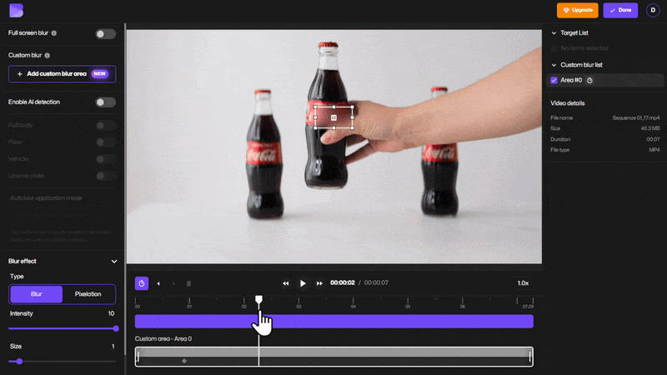Uncheck the Area #0 checkbox
Image resolution: width=667 pixels, height=375 pixels.
554,80
